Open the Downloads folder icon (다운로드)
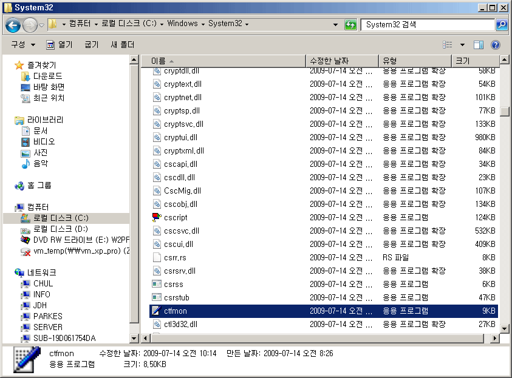This screenshot has width=512, height=378. (26, 76)
